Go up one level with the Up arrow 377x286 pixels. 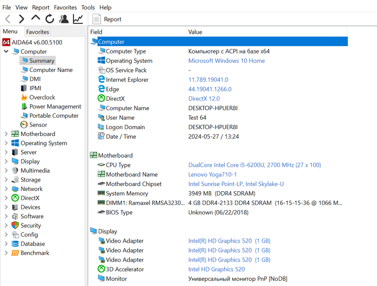click(x=36, y=18)
